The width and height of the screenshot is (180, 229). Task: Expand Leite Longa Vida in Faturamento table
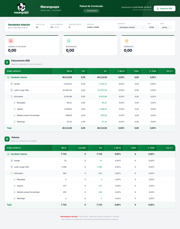(x=11, y=90)
